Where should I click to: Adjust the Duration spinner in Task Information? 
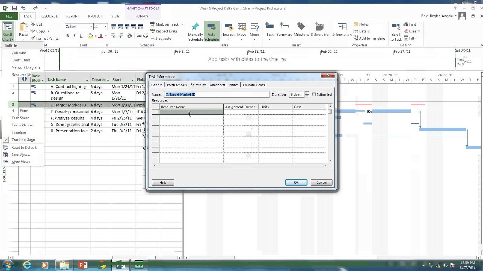[306, 94]
